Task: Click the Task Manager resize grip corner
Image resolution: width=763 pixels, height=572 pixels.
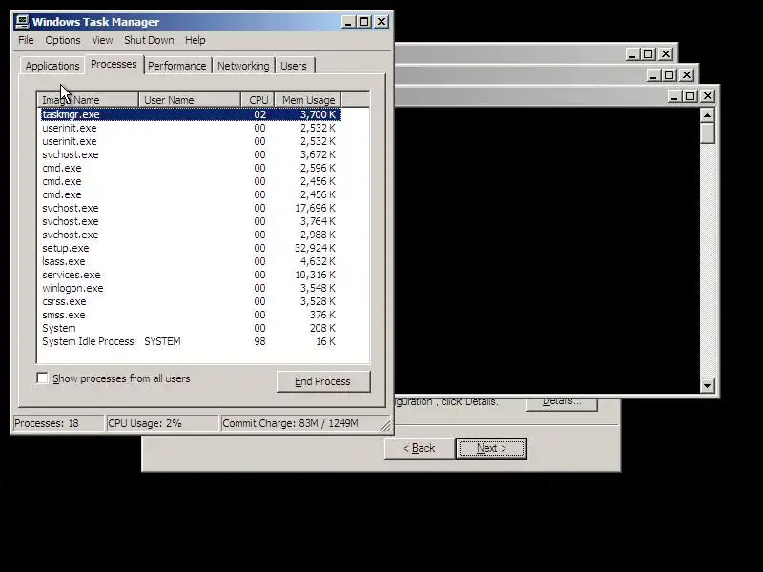Action: click(x=385, y=426)
